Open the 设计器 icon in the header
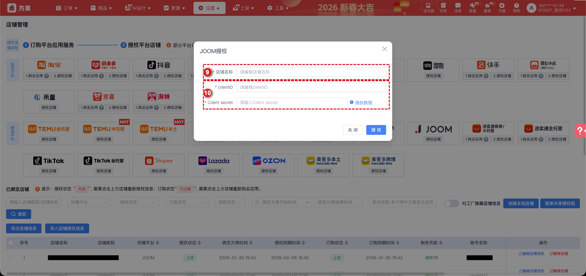The height and width of the screenshot is (276, 586). [x=429, y=8]
